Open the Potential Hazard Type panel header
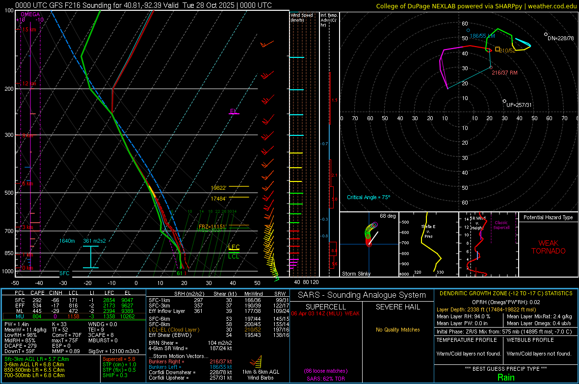579x384 pixels. pos(548,217)
